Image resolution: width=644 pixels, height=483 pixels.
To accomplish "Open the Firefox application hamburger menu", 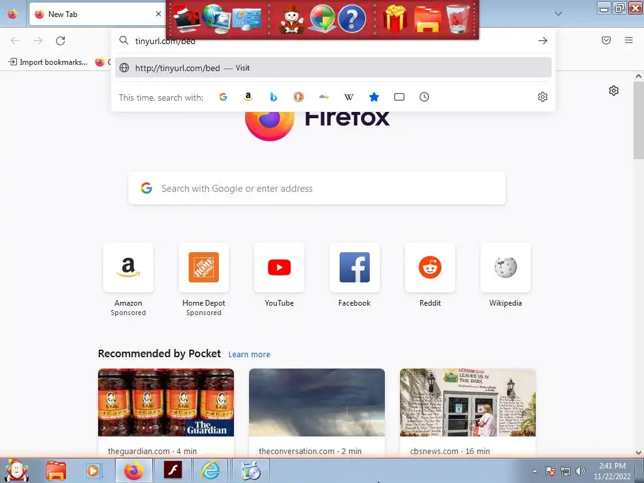I will tap(629, 40).
